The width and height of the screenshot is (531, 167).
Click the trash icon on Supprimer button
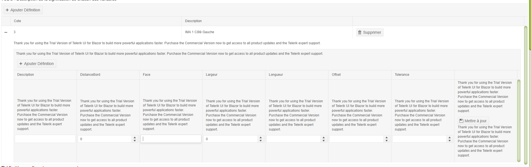[360, 32]
